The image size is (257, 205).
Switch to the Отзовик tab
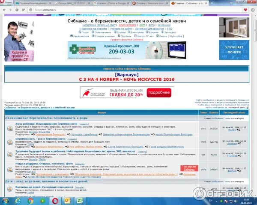pos(150,3)
